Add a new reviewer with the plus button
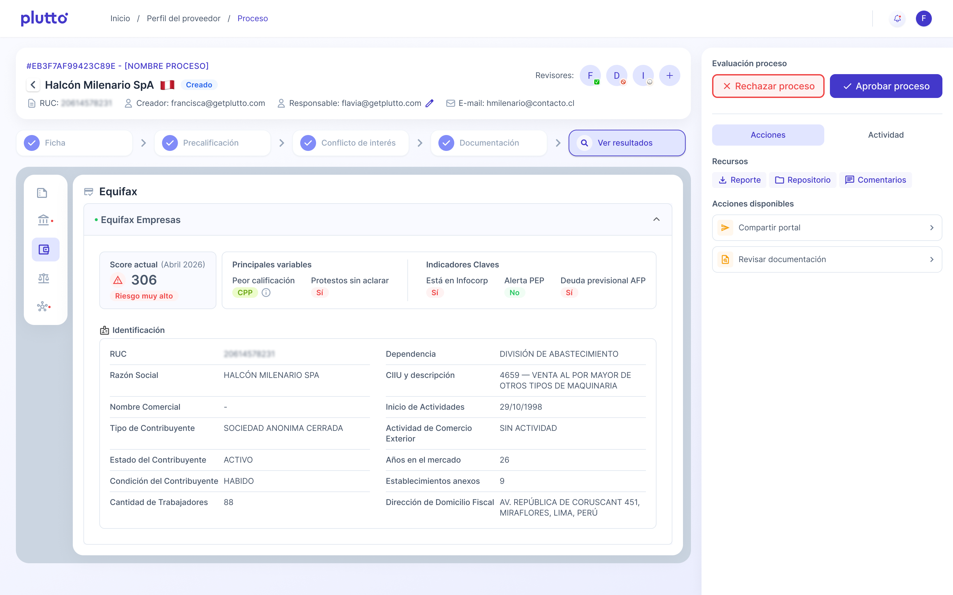953x595 pixels. point(669,75)
